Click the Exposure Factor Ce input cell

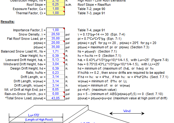point(55,9)
